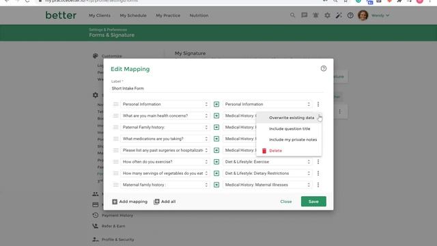Click mapping arrow icon for health concerns row
This screenshot has height=246, width=437.
pos(216,115)
